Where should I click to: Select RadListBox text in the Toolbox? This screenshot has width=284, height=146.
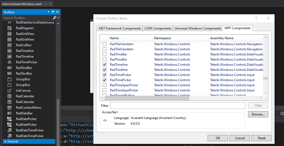pyautogui.click(x=24, y=45)
